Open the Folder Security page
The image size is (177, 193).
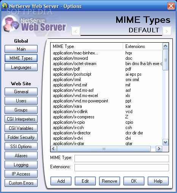coord(21,137)
